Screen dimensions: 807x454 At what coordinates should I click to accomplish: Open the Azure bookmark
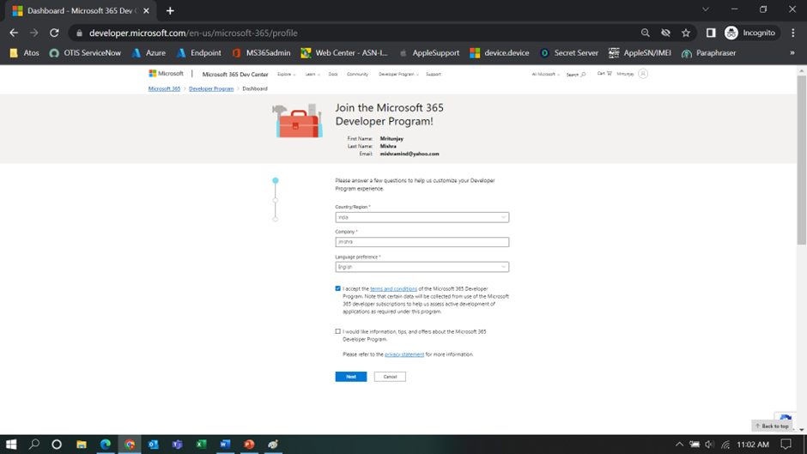coord(149,53)
